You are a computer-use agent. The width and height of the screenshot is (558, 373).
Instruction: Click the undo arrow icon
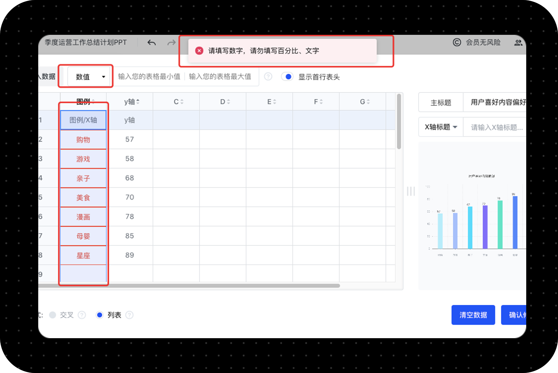[x=152, y=43]
